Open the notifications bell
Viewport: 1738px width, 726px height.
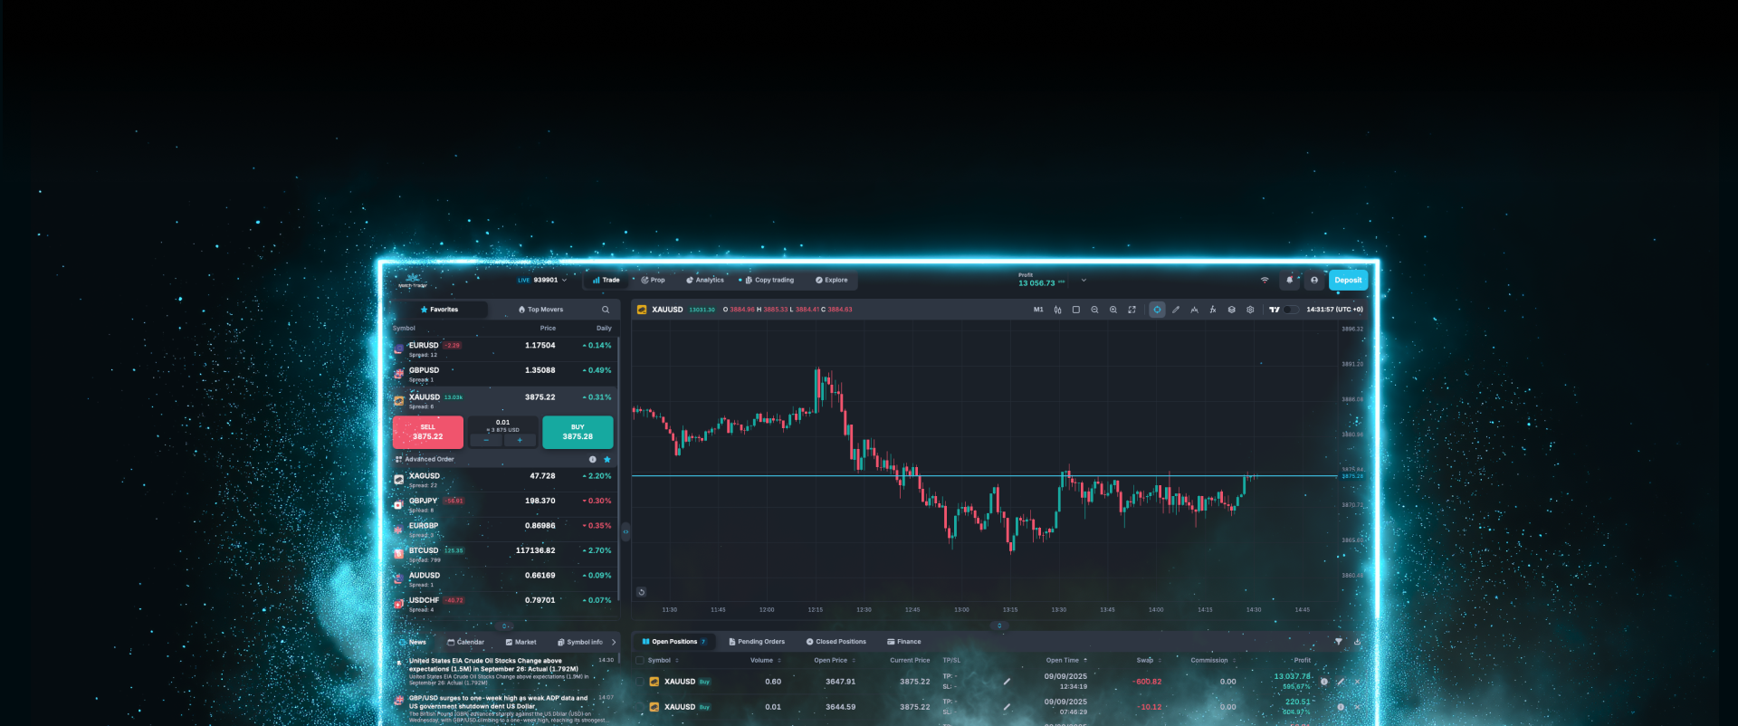coord(1290,281)
